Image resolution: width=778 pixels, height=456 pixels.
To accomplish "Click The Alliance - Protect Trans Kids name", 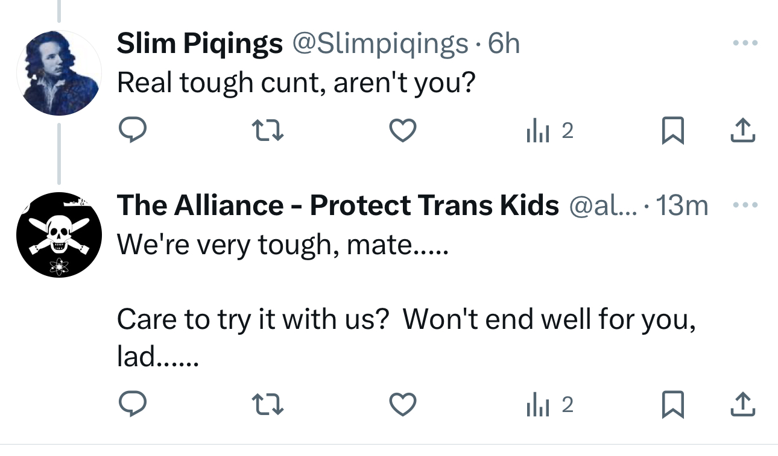I will pos(338,206).
